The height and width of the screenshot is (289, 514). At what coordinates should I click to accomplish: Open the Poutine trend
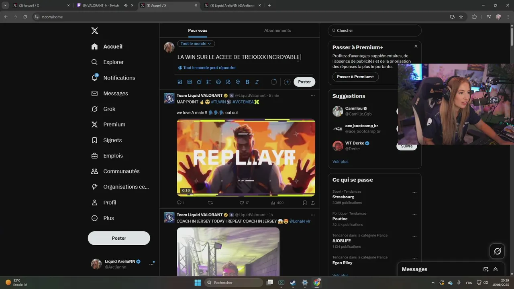tap(340, 219)
